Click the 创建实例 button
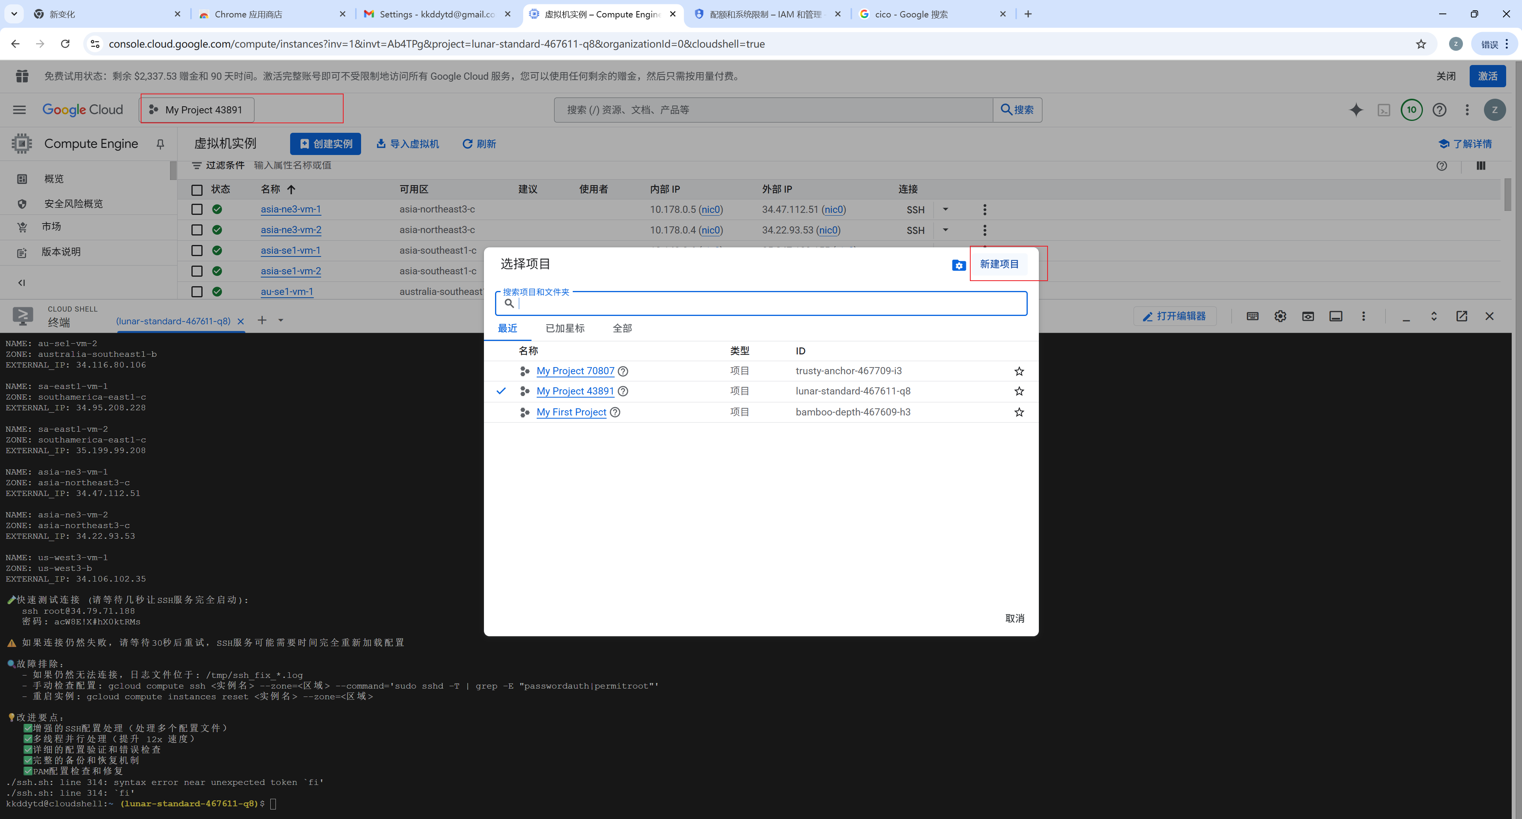 coord(325,144)
